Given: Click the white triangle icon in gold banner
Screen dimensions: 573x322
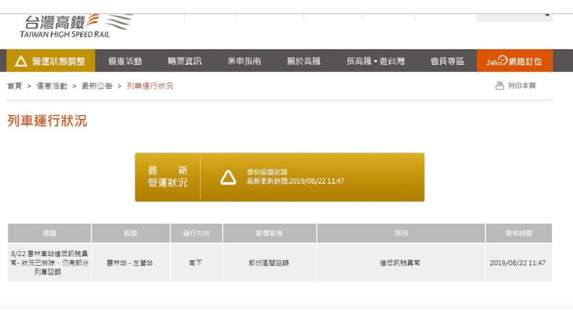Looking at the screenshot, I should (228, 177).
